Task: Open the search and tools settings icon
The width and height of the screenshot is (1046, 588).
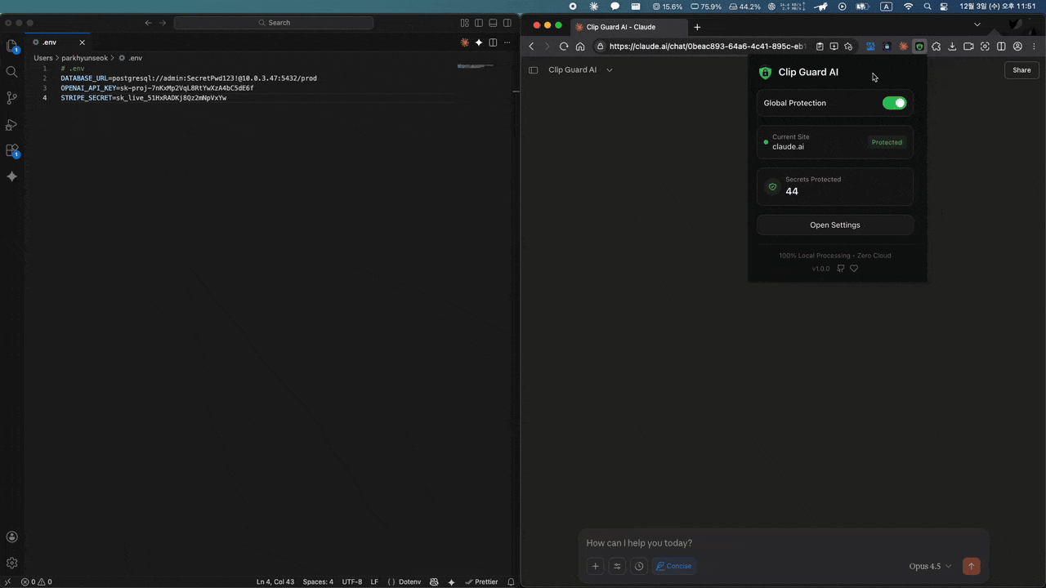Action: coord(617,566)
